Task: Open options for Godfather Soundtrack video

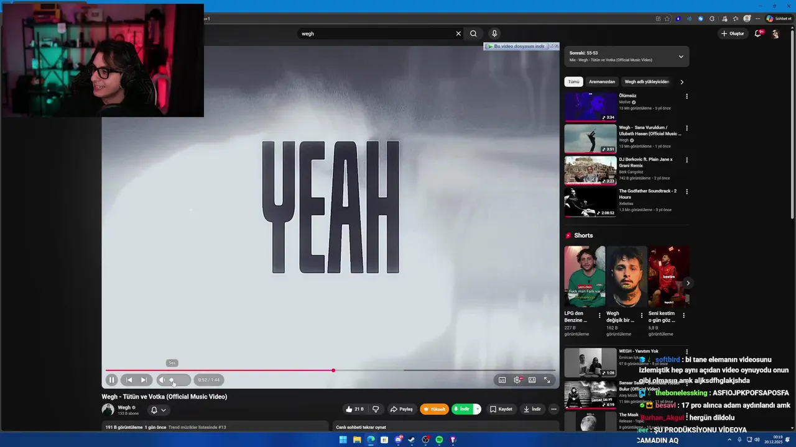Action: [x=687, y=191]
